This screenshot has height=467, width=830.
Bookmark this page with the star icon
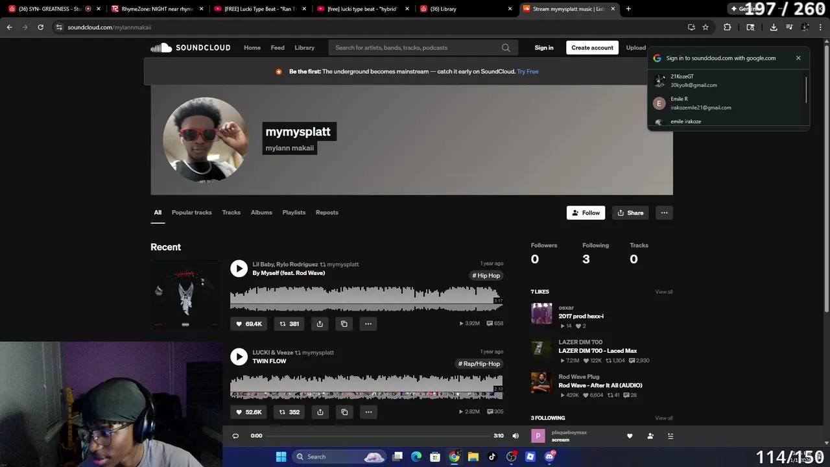(x=705, y=27)
